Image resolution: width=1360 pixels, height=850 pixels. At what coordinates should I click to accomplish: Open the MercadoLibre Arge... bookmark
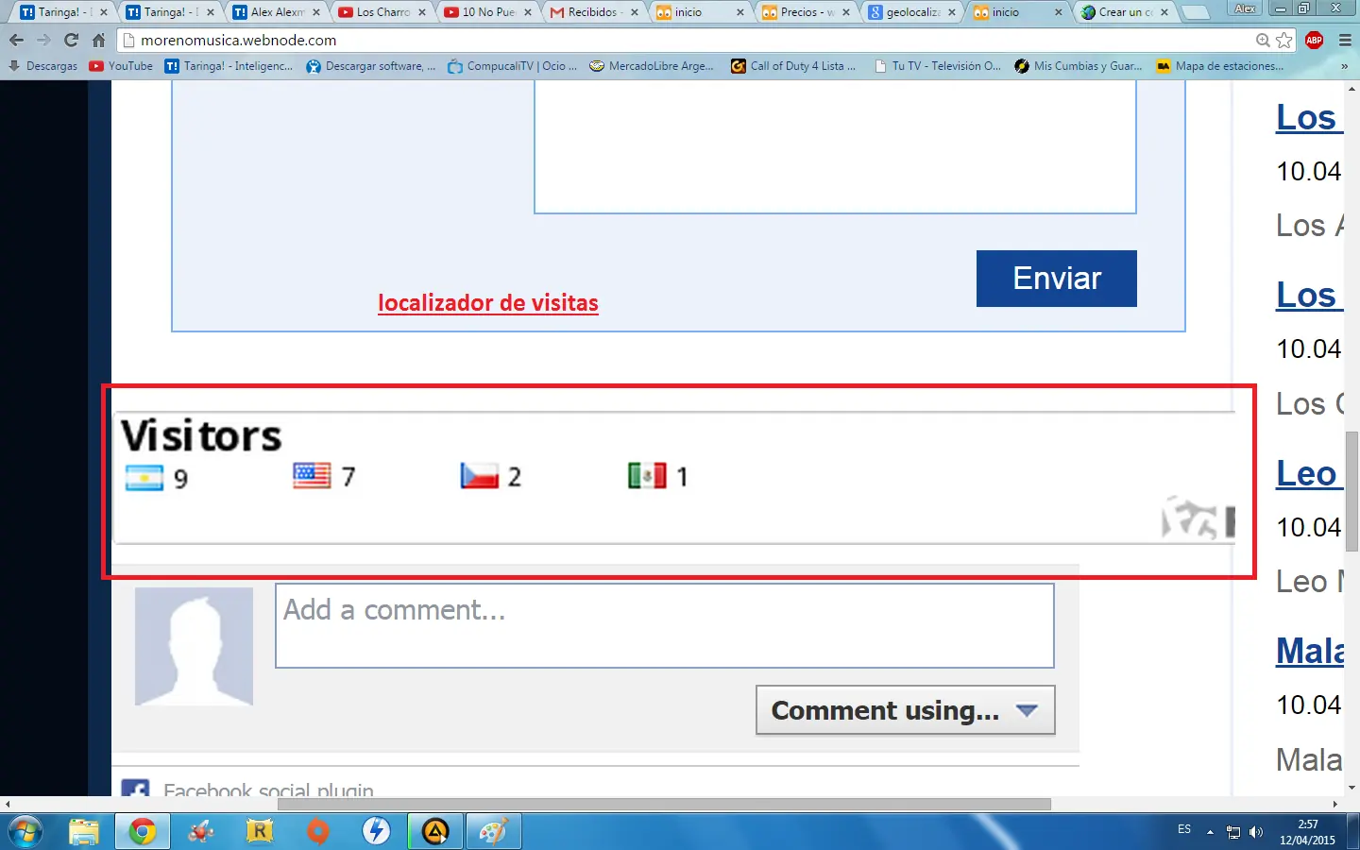(x=652, y=66)
